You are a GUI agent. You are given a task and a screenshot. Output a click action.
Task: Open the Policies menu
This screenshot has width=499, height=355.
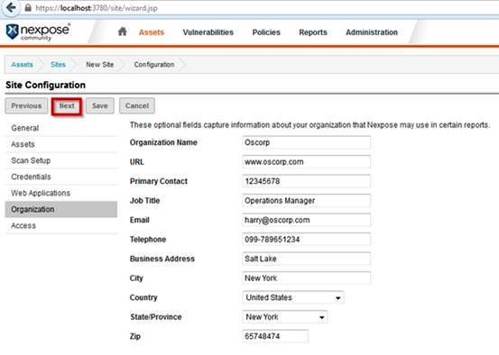point(266,32)
